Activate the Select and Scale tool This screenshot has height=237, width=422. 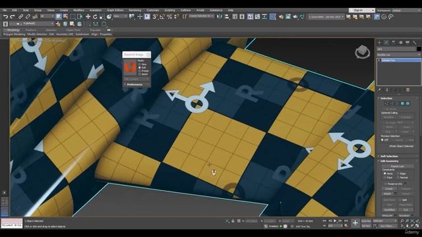(102, 16)
